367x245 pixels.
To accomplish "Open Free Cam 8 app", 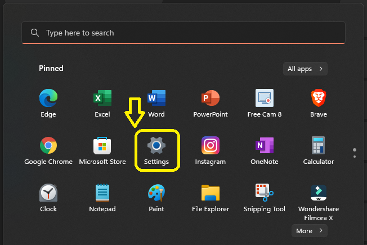I will point(265,98).
